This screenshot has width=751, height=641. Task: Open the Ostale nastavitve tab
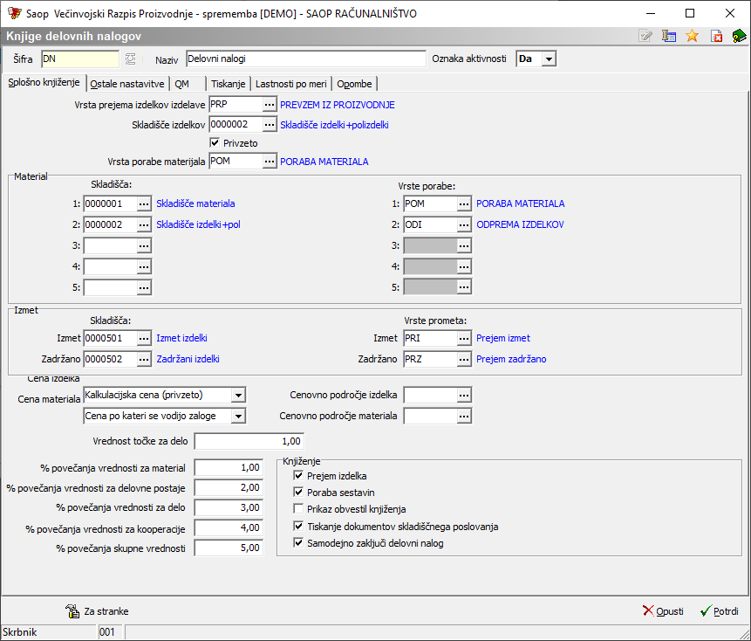click(127, 84)
